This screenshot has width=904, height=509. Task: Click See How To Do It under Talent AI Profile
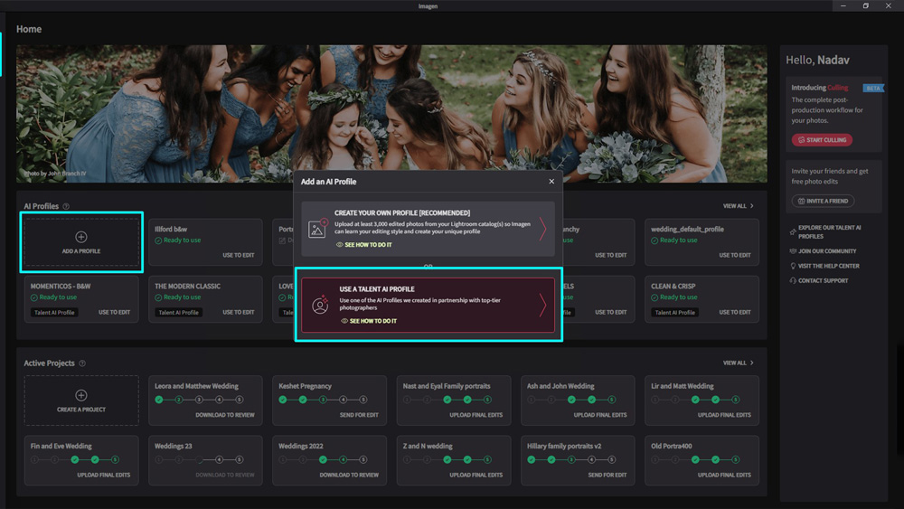click(372, 321)
